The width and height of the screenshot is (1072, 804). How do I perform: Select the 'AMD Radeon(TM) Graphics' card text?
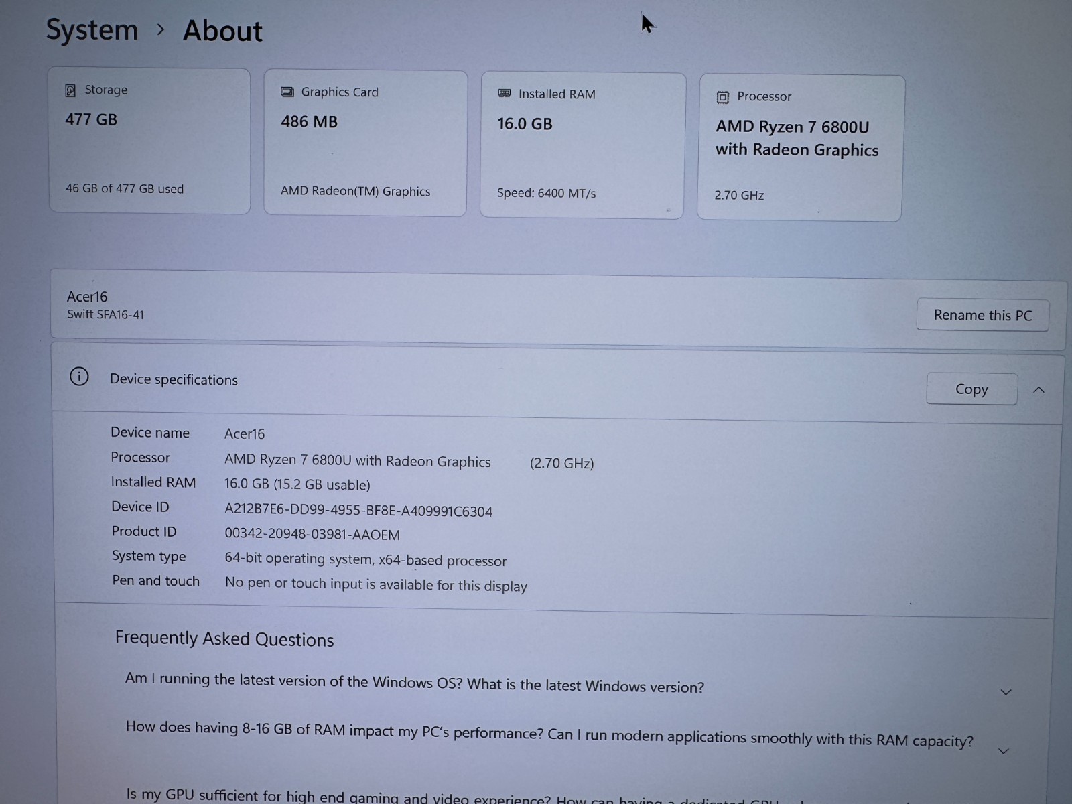(355, 191)
